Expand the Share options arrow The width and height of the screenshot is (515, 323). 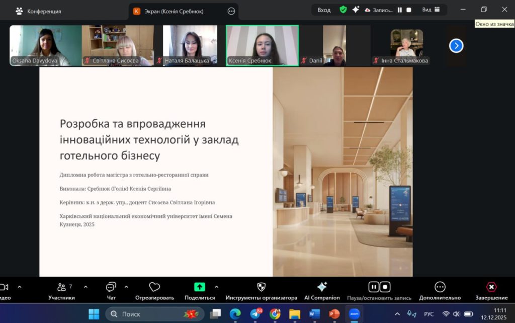tap(217, 287)
